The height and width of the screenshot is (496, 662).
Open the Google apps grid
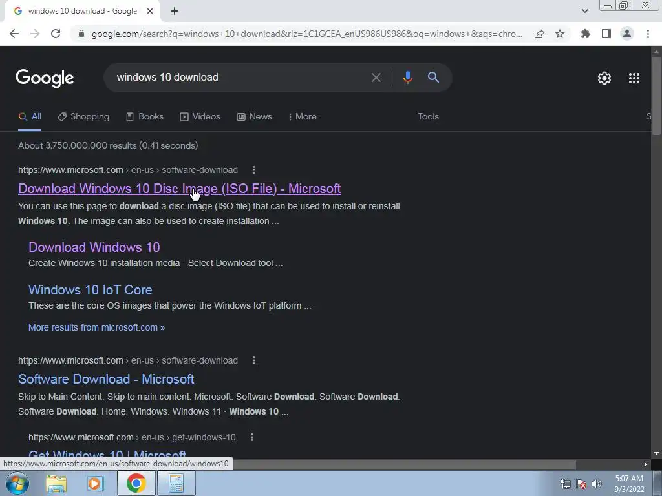634,78
